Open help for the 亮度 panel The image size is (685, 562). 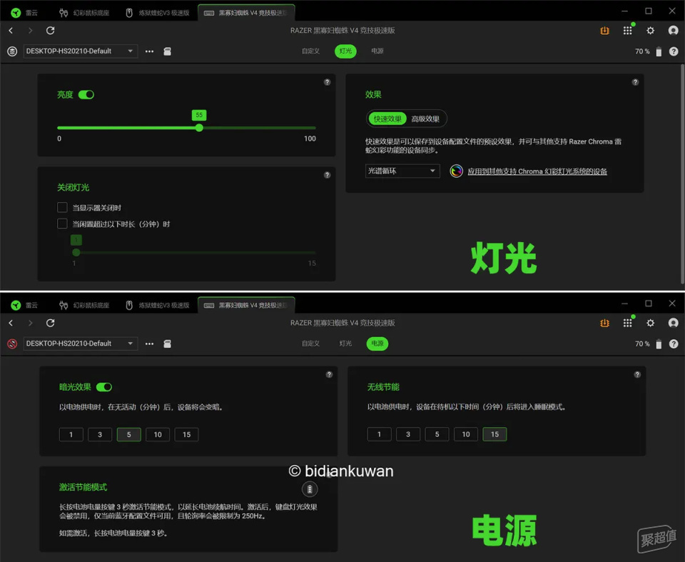click(328, 82)
